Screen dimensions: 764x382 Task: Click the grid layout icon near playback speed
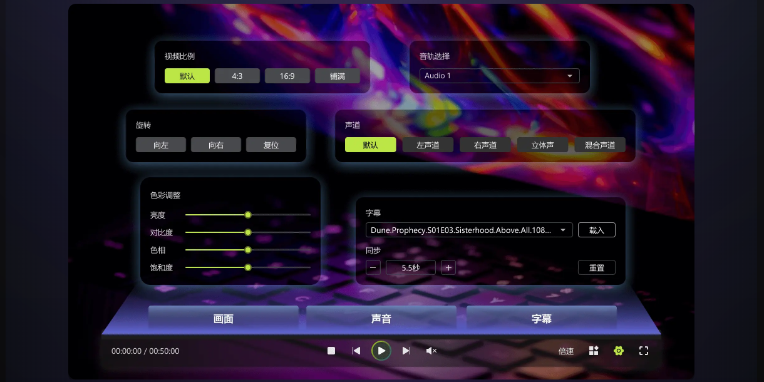594,351
